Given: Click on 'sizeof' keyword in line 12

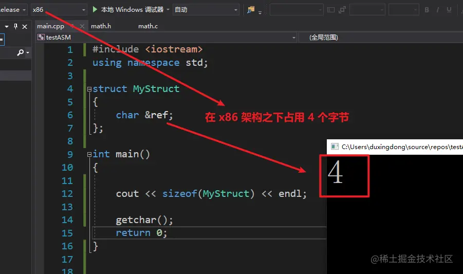Looking at the screenshot, I should [x=179, y=194].
